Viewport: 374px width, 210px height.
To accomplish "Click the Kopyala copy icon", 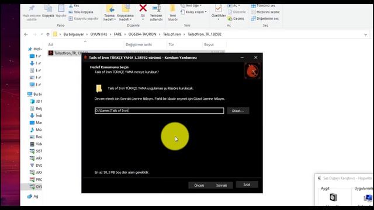I will tap(48, 9).
